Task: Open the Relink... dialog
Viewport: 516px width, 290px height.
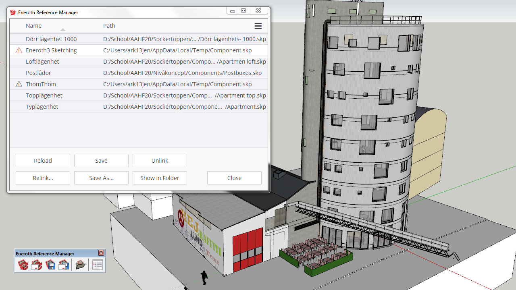Action: pos(43,178)
